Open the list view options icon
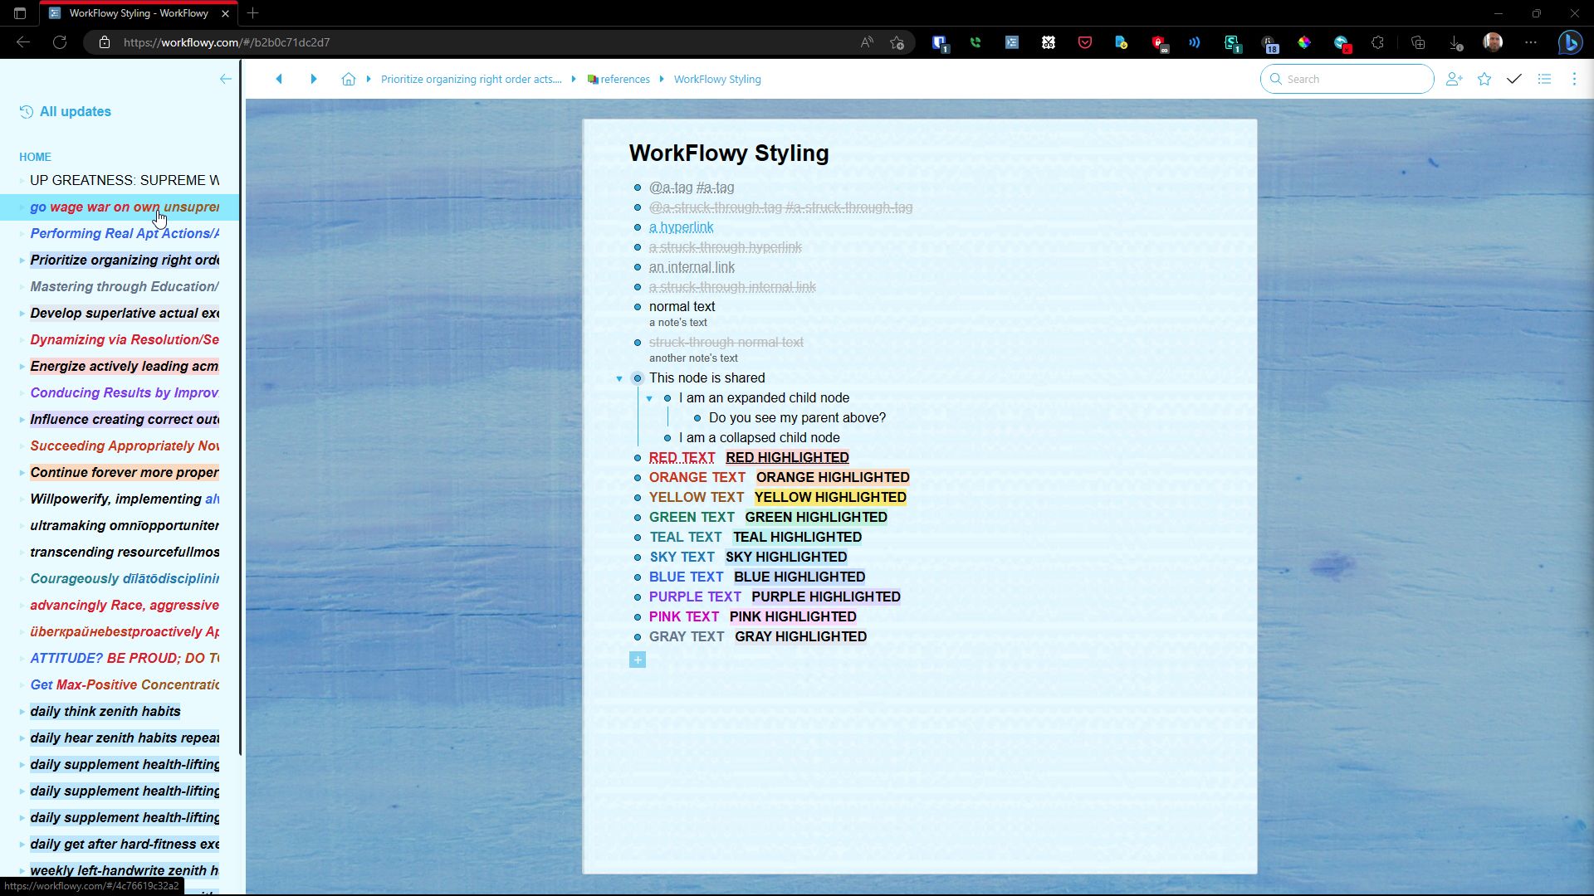Viewport: 1594px width, 896px height. click(x=1544, y=79)
